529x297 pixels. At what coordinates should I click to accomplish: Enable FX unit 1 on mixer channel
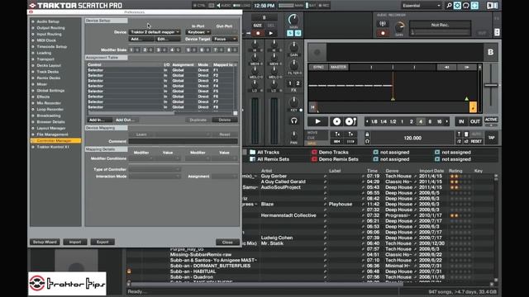pyautogui.click(x=290, y=83)
